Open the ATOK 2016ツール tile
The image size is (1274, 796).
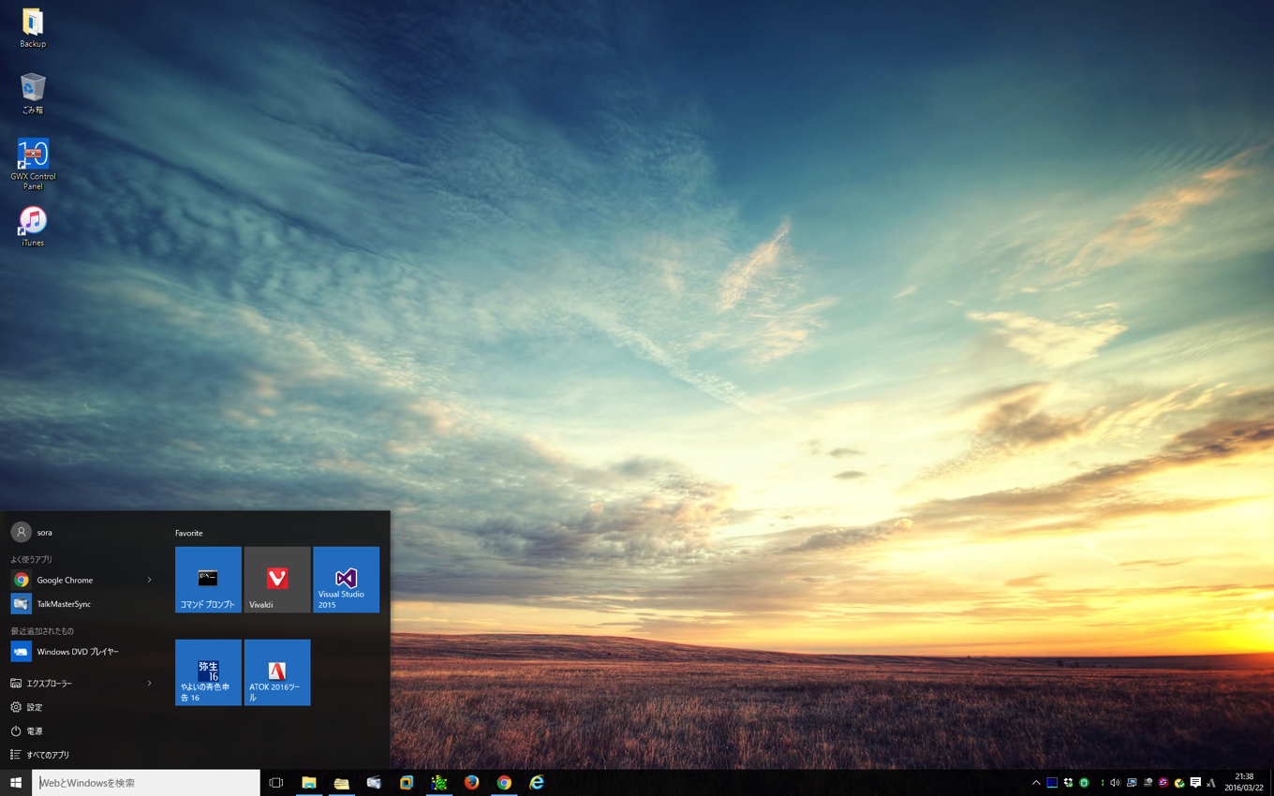pos(276,672)
